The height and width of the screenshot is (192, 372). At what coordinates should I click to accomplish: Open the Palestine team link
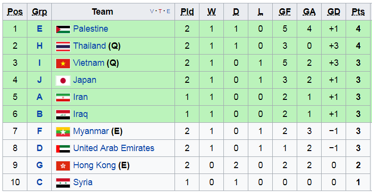[90, 29]
